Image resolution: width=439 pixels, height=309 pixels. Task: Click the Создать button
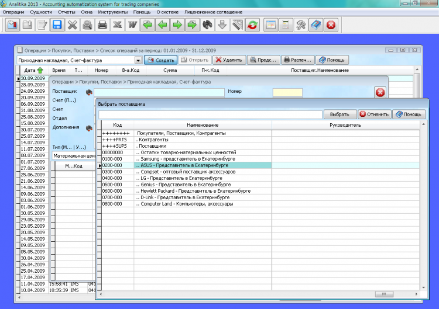pyautogui.click(x=161, y=60)
